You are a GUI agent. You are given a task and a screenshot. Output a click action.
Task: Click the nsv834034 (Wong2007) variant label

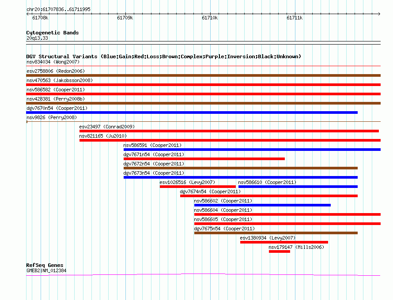53,62
